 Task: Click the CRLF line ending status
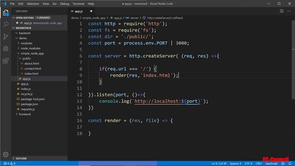259,163
